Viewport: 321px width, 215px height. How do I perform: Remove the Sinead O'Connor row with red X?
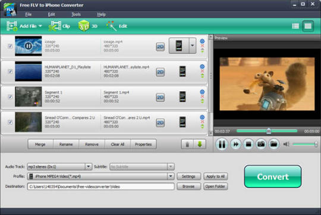[x=202, y=121]
